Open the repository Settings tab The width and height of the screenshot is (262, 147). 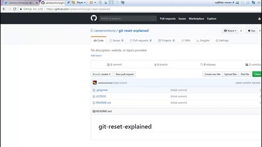222,40
